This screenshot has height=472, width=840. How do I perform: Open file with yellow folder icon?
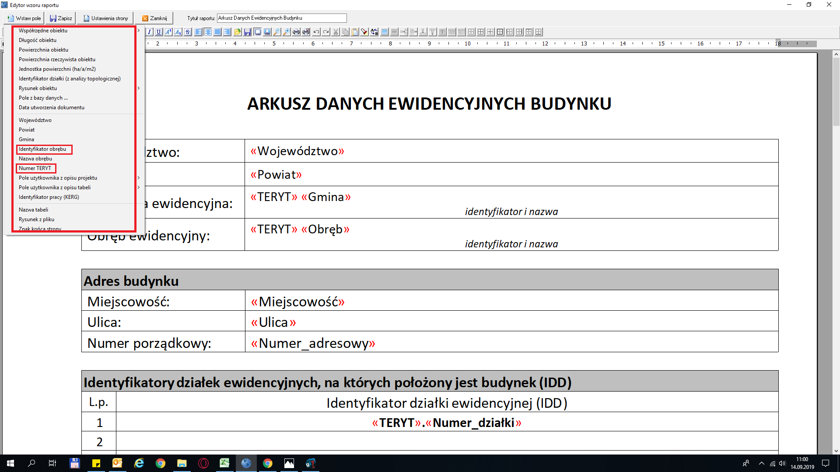click(x=237, y=32)
